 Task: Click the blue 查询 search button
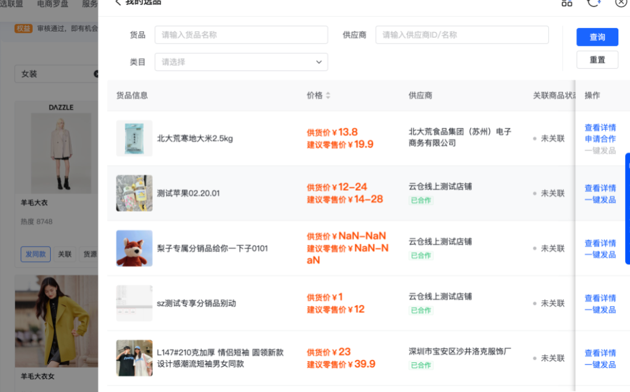597,37
